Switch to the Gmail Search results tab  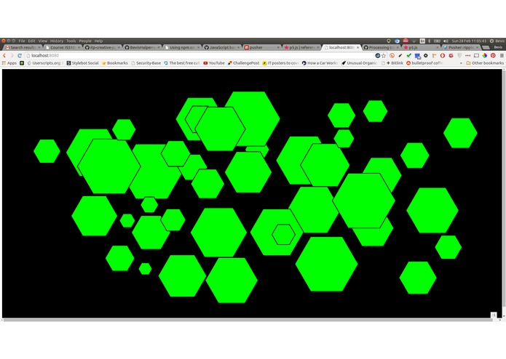point(22,47)
